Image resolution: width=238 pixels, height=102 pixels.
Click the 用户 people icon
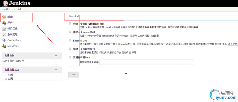pos(4,23)
